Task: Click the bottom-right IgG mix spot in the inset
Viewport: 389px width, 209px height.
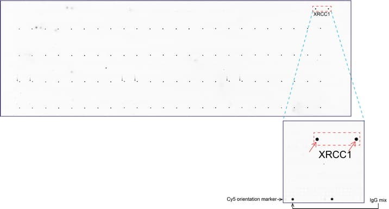Action: click(x=332, y=199)
